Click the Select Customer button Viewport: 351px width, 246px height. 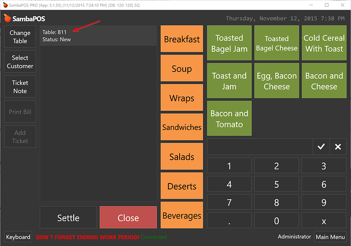(x=20, y=62)
